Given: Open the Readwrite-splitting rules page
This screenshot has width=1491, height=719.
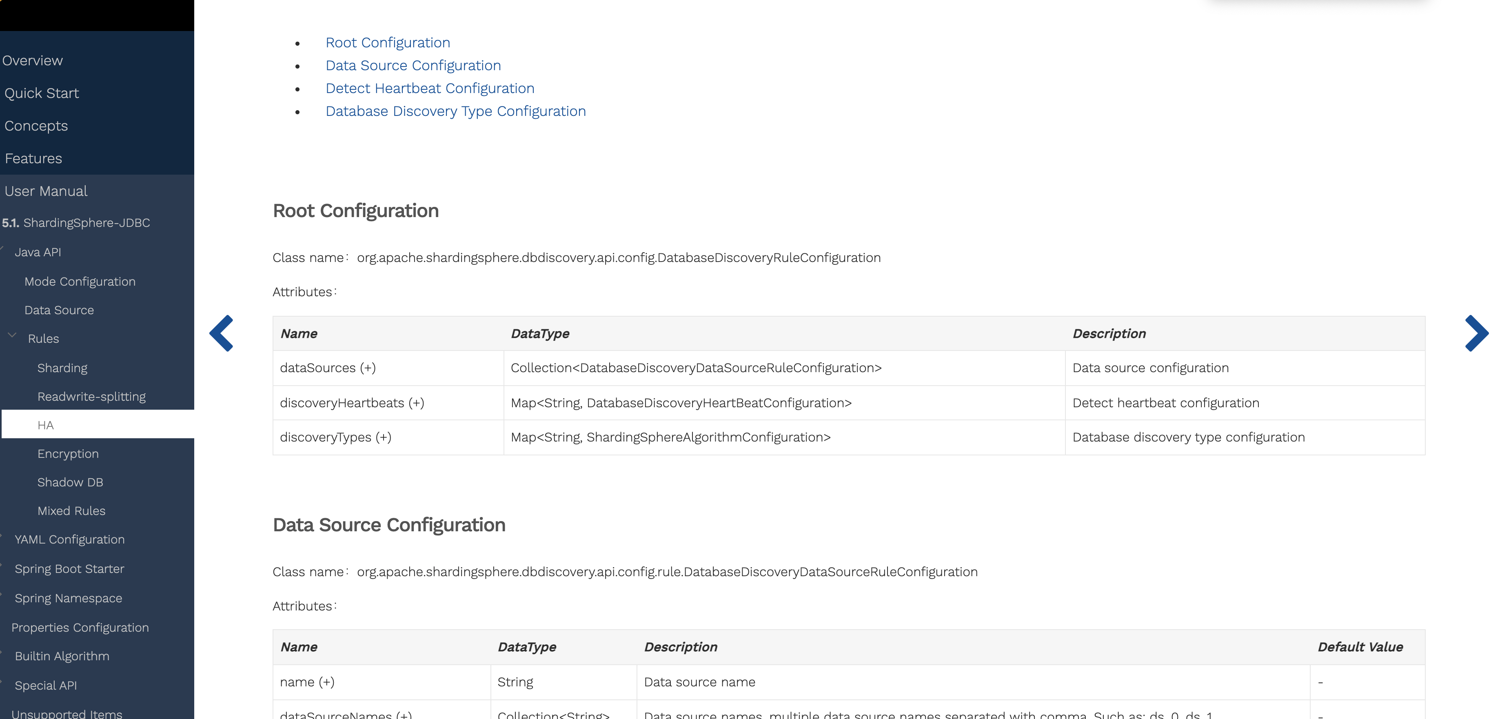Looking at the screenshot, I should 91,397.
